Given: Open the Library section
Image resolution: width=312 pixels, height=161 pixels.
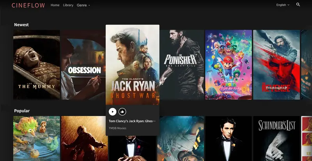Looking at the screenshot, I should (68, 5).
